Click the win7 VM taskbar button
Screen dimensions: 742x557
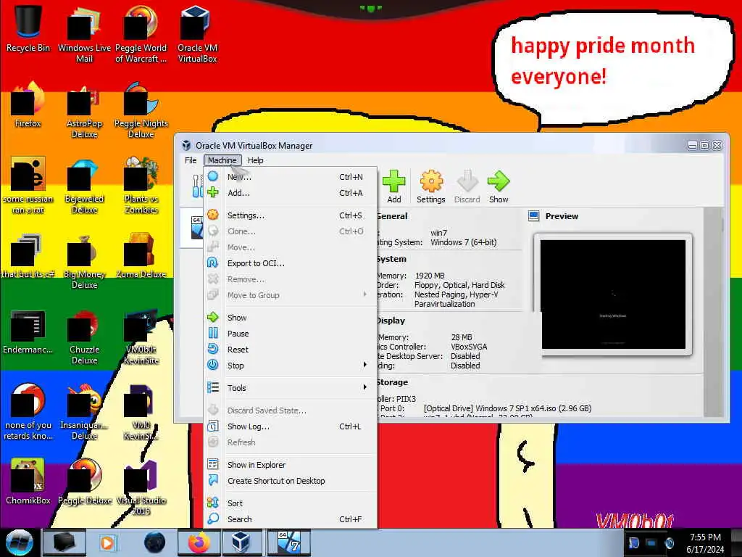tap(289, 542)
